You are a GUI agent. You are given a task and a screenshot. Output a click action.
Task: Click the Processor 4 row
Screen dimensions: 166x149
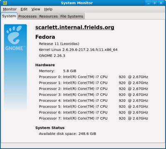tap(93, 101)
